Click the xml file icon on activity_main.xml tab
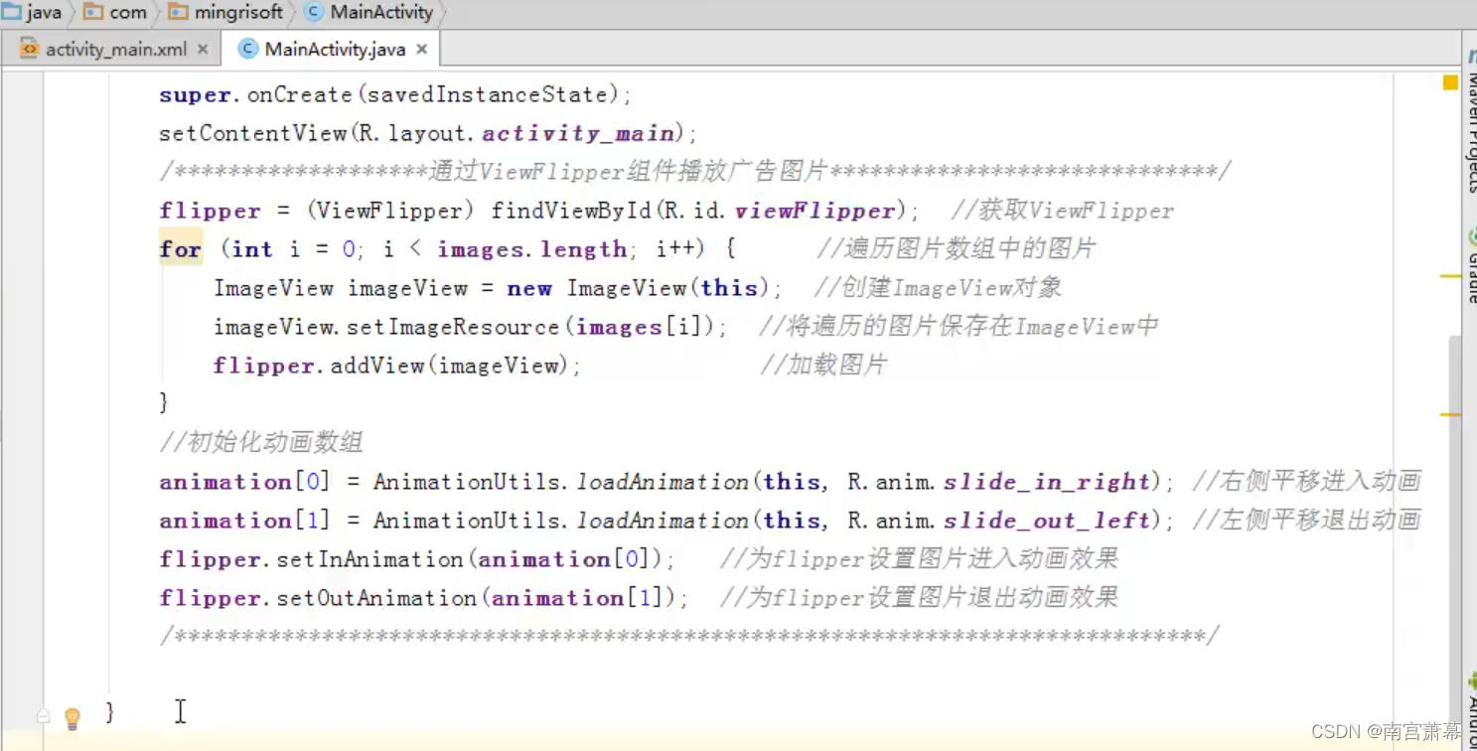This screenshot has height=751, width=1477. click(29, 49)
